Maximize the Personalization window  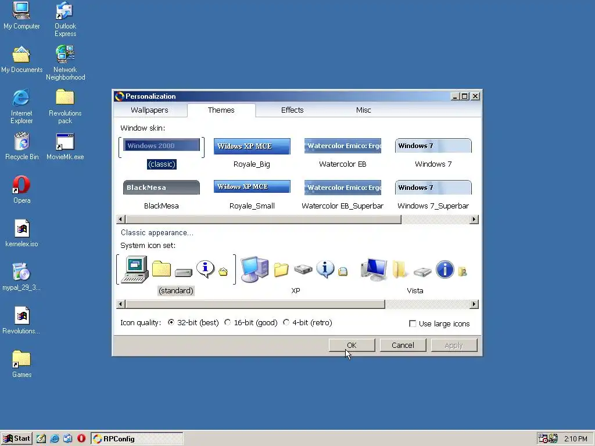click(464, 96)
